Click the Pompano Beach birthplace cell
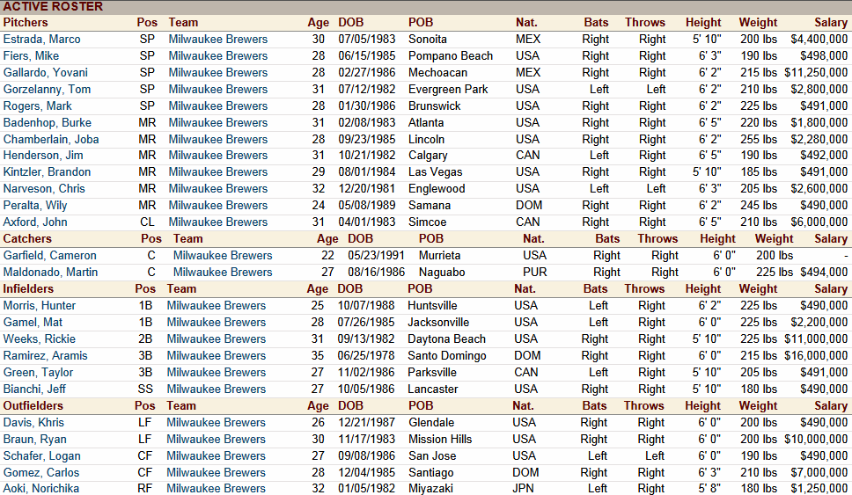 pyautogui.click(x=451, y=56)
